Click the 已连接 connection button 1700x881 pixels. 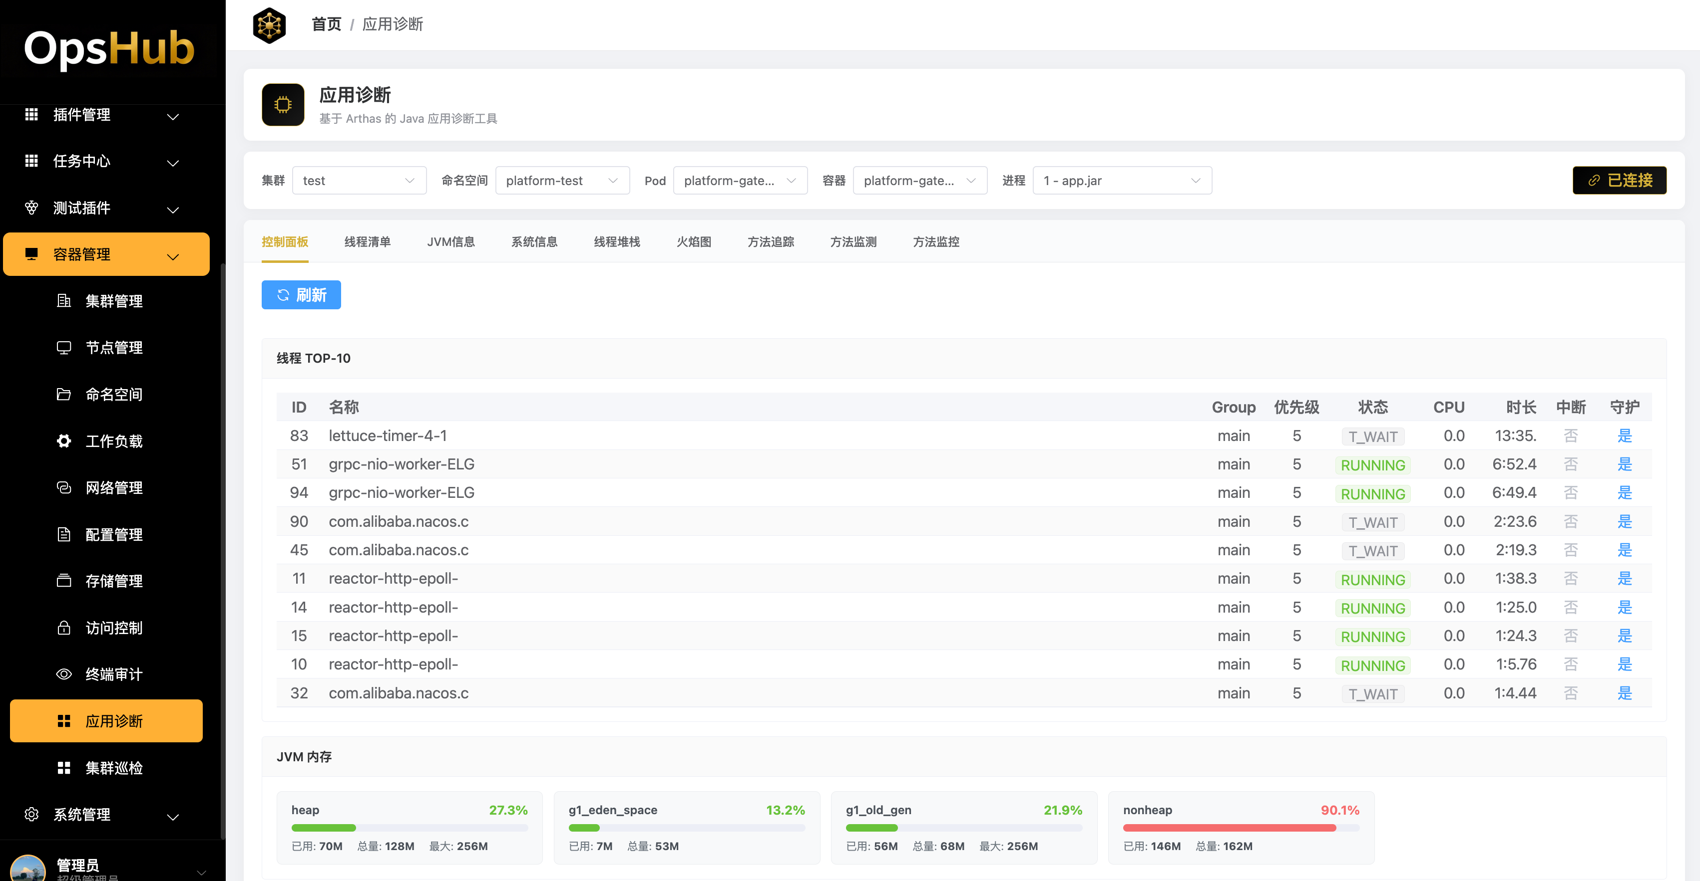pos(1619,181)
